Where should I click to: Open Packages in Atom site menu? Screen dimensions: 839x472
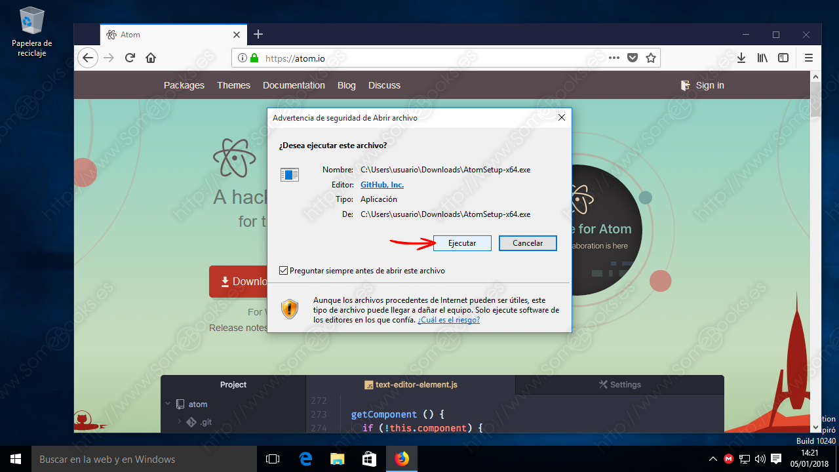(184, 85)
